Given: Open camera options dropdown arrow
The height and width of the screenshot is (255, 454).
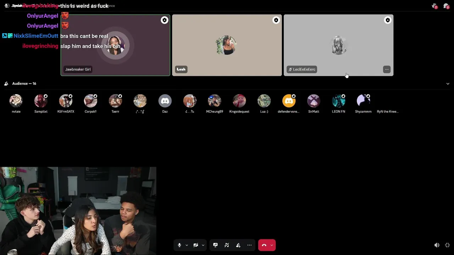Looking at the screenshot, I should tap(203, 245).
